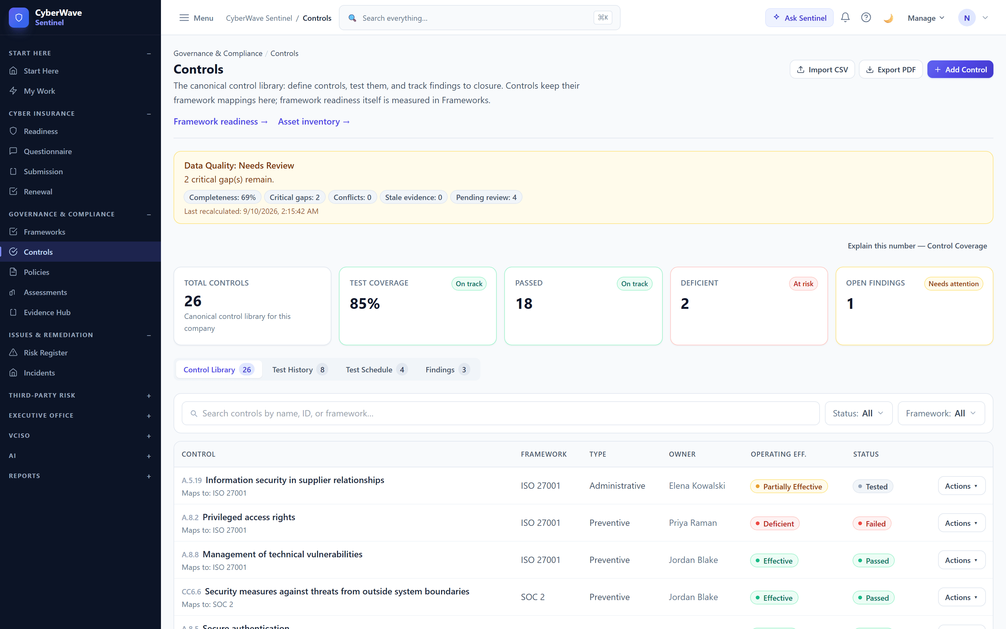Collapse the Issues & Remediation section
This screenshot has width=1006, height=629.
point(149,335)
